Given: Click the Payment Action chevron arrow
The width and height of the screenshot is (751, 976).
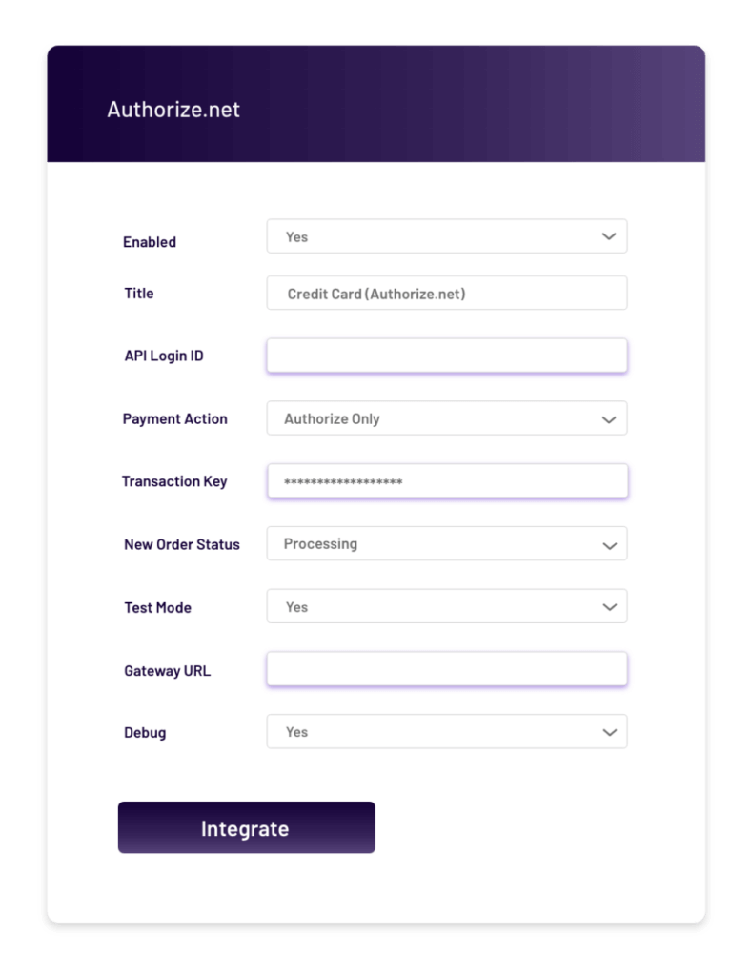Looking at the screenshot, I should click(608, 419).
